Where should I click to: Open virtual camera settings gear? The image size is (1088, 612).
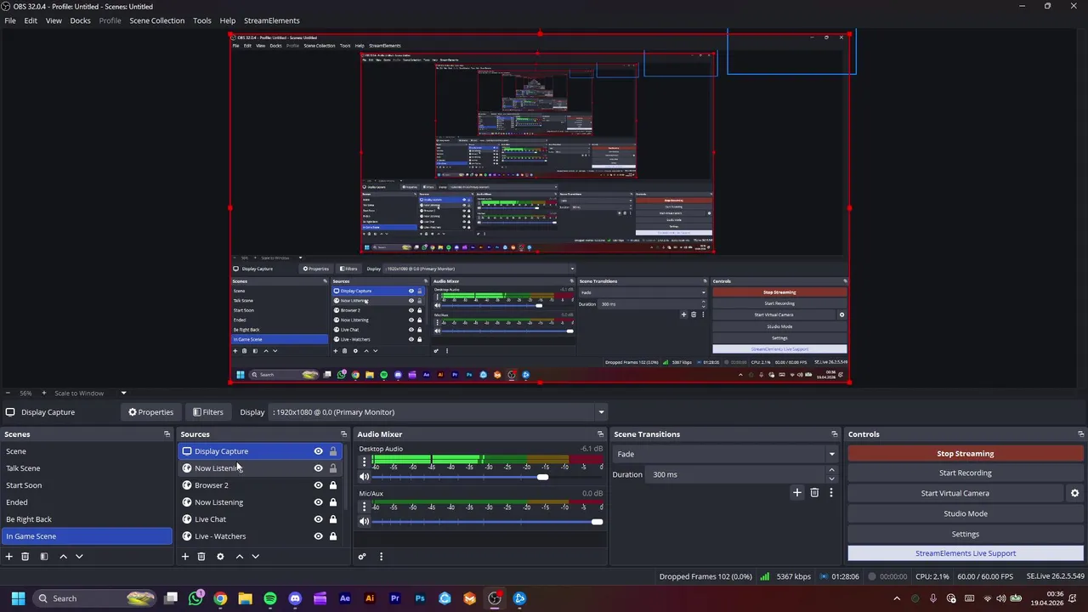[1074, 493]
